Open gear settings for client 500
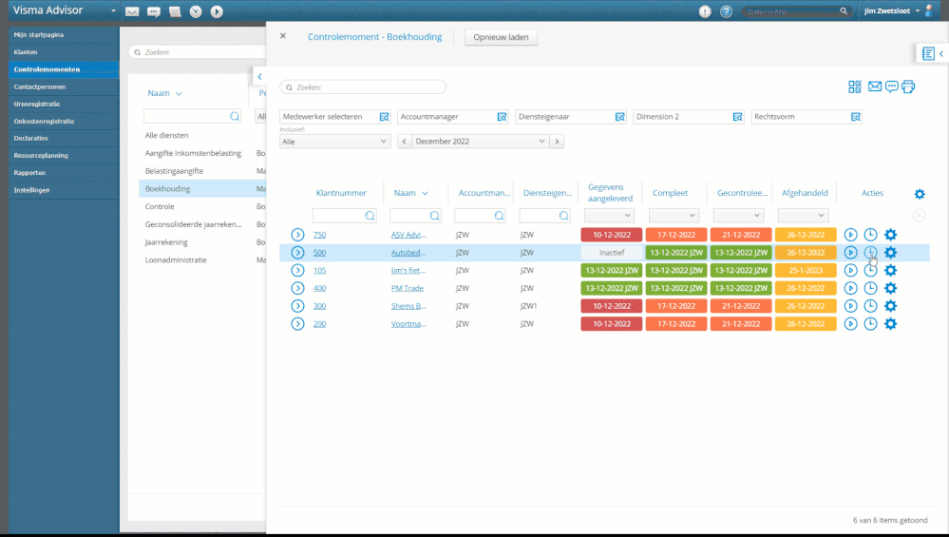The height and width of the screenshot is (537, 949). [890, 253]
